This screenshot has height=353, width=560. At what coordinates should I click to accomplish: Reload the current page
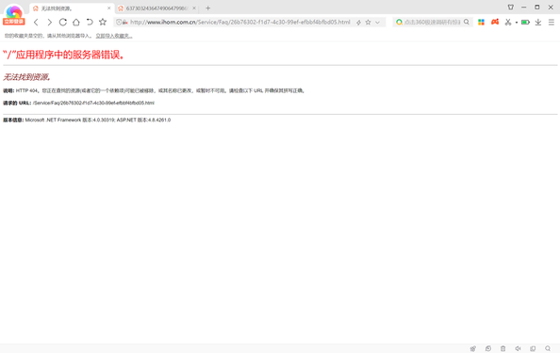(63, 22)
